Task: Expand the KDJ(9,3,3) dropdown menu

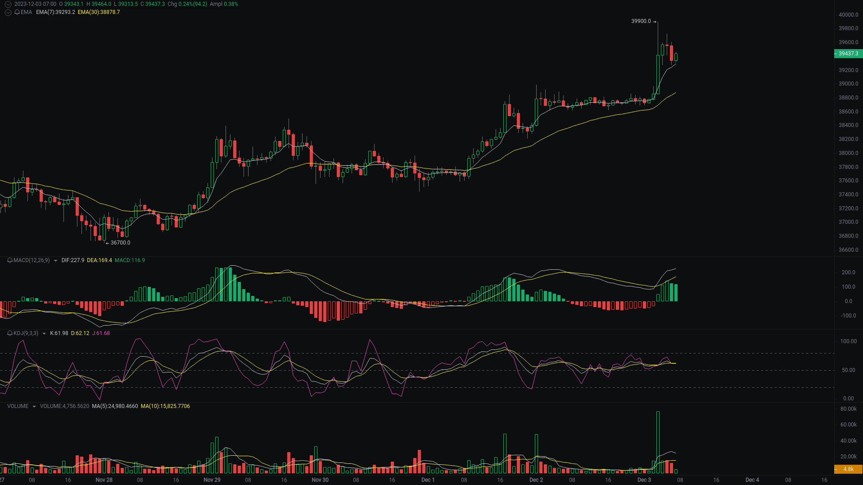Action: [43, 333]
